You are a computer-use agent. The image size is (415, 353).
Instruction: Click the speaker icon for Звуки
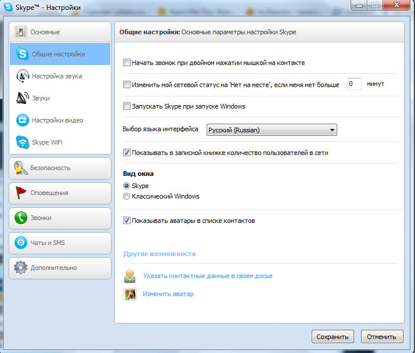23,98
